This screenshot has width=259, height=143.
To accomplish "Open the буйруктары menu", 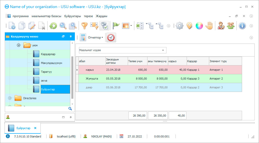I will [x=73, y=16].
